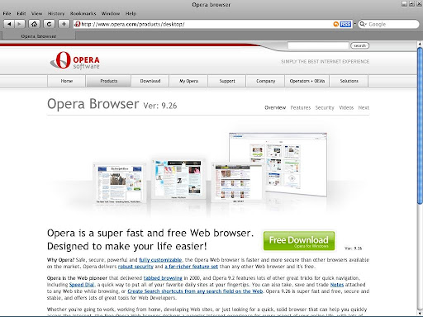Follow the tabbed browsing link
The width and height of the screenshot is (423, 317).
tap(163, 278)
